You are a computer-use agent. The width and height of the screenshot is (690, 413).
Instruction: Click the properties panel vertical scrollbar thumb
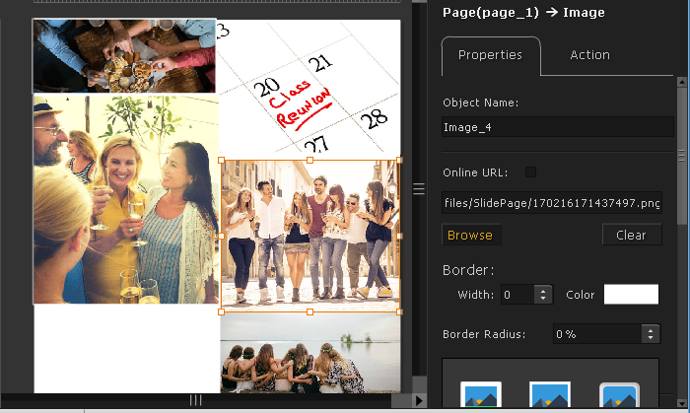coord(682,156)
